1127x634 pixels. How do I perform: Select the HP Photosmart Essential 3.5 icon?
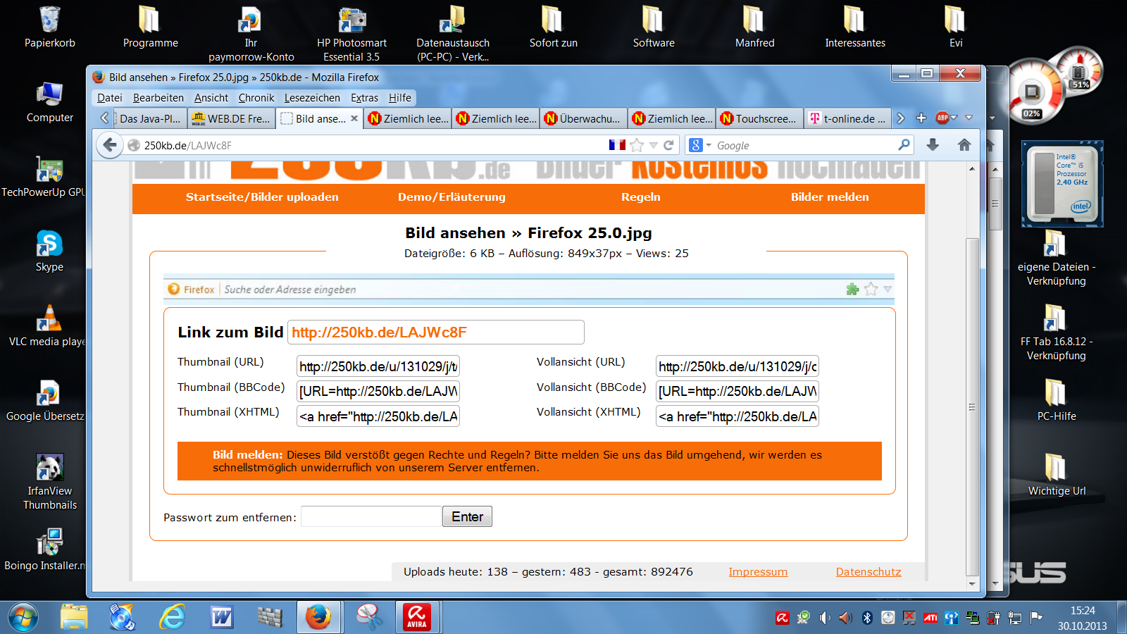(351, 34)
